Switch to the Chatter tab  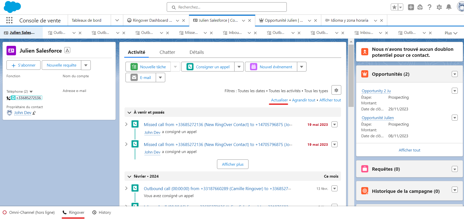tap(167, 52)
